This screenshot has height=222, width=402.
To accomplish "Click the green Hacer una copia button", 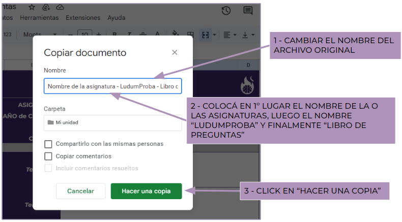I will coord(146,191).
